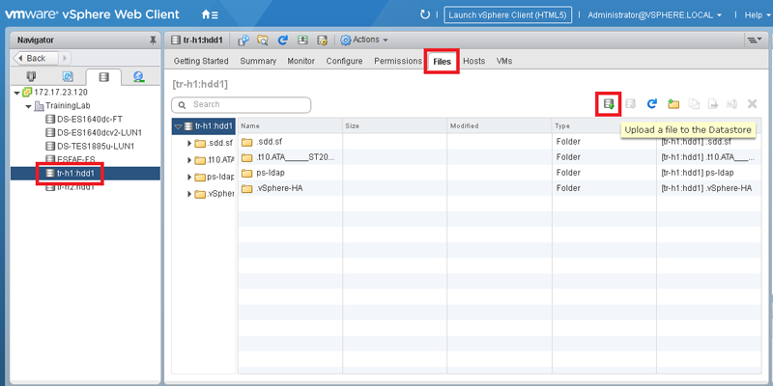Viewport: 773px width, 386px height.
Task: Open the Permissions tab
Action: pos(398,61)
